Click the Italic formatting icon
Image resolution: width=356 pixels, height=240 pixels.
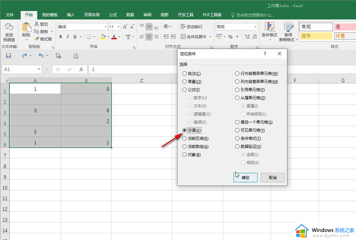click(68, 37)
